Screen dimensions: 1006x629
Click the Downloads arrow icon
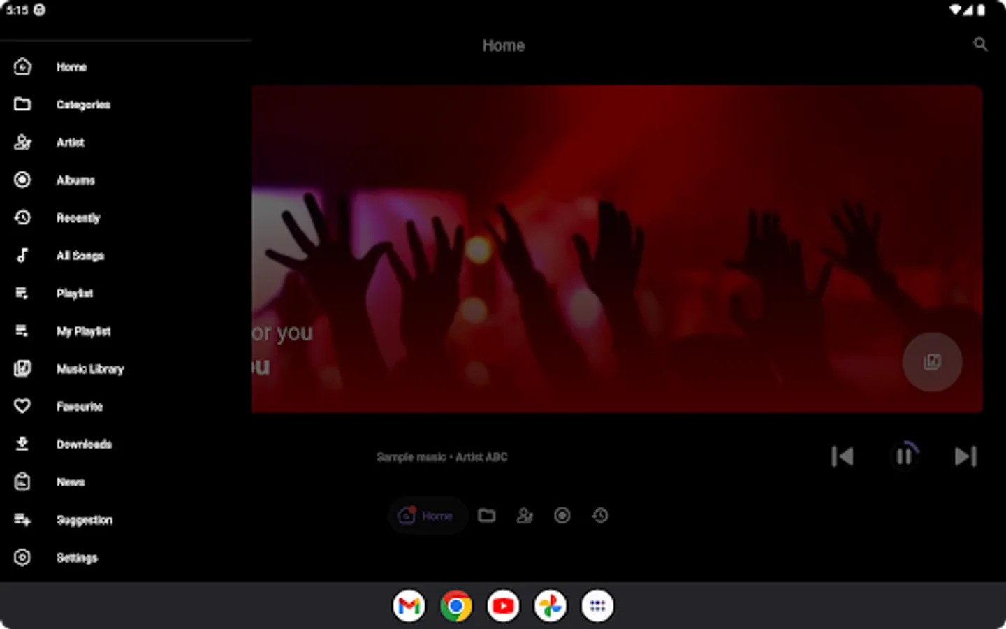[x=22, y=444]
